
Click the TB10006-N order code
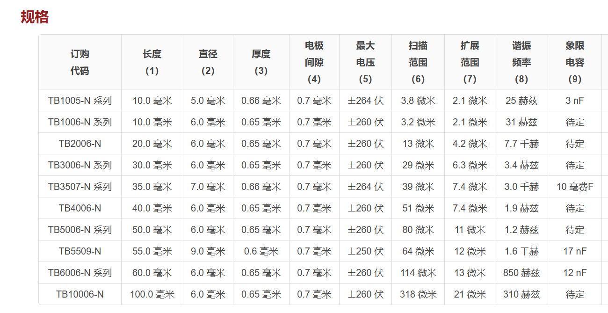point(80,294)
